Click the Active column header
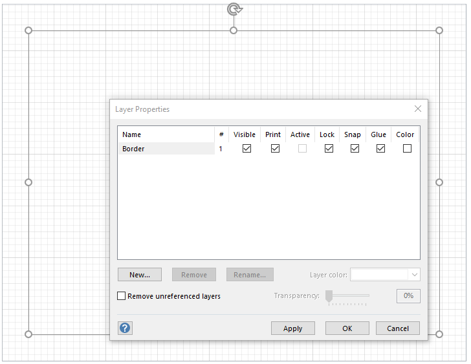Viewport: 471px width, 364px height. [x=300, y=134]
